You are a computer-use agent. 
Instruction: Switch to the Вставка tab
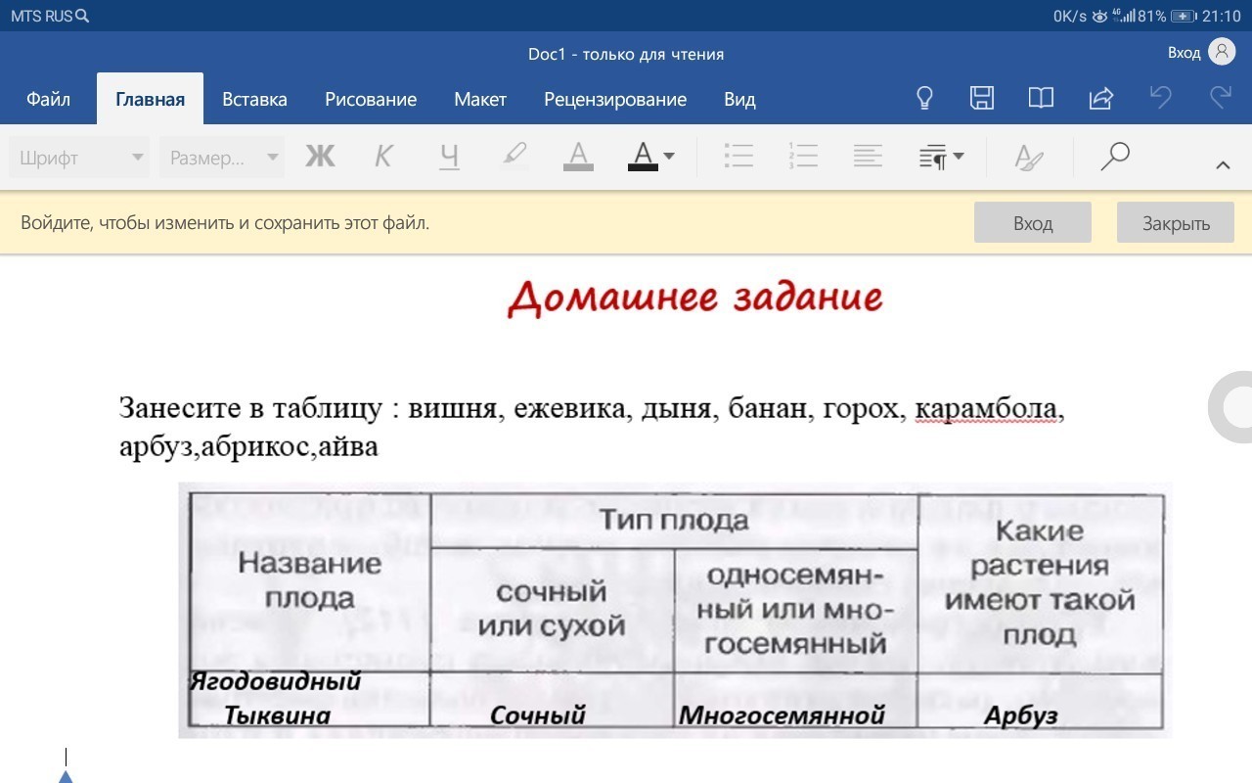(x=254, y=99)
